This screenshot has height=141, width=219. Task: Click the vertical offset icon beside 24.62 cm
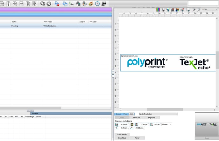pyautogui.click(x=132, y=128)
